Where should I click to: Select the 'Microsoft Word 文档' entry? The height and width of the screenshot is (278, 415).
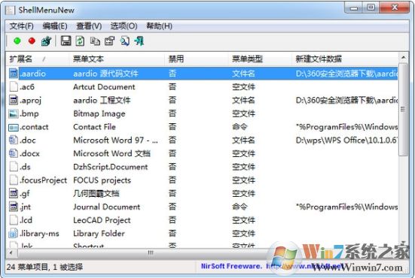pos(112,153)
